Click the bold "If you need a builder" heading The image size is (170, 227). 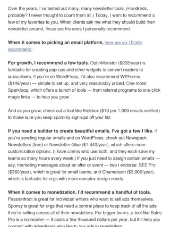[x=80, y=131]
